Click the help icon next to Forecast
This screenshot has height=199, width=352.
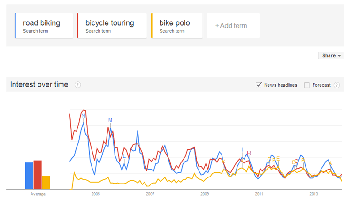(x=337, y=85)
